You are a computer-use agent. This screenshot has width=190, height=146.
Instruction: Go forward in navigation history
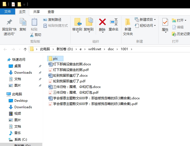[x=13, y=49]
